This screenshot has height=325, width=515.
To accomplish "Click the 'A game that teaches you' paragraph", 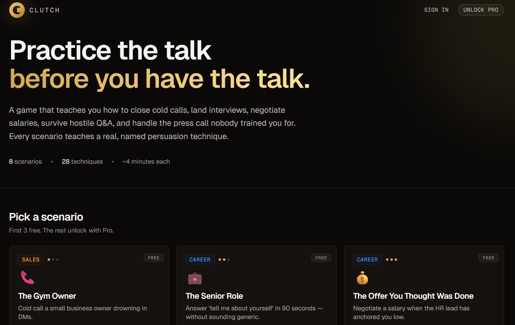I will tap(152, 123).
